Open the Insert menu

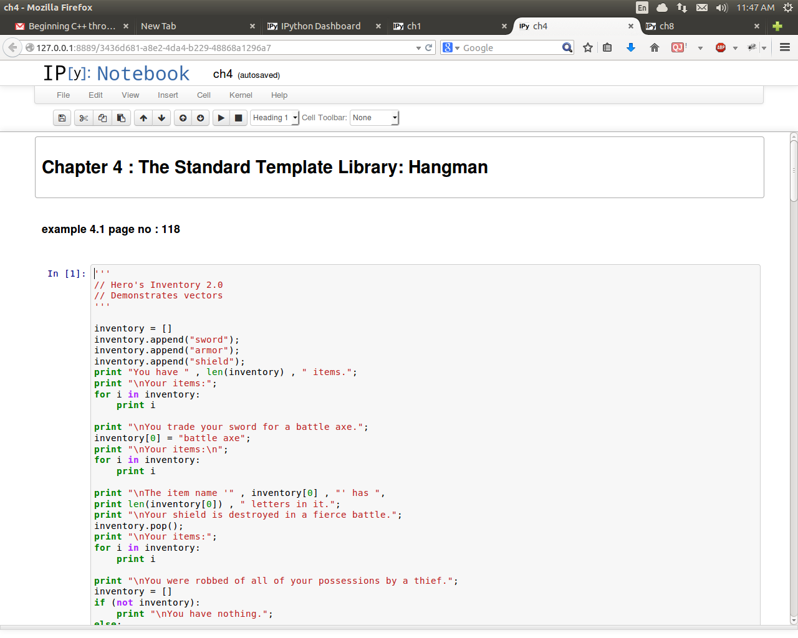[168, 95]
